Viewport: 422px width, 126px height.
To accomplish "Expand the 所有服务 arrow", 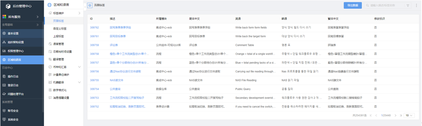I will [x=37, y=17].
